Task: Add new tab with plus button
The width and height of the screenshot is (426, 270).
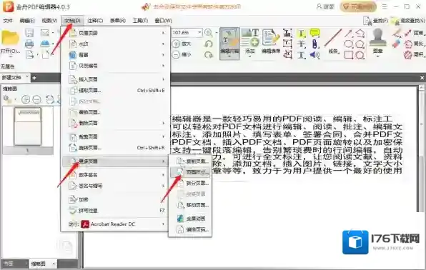Action: click(34, 78)
